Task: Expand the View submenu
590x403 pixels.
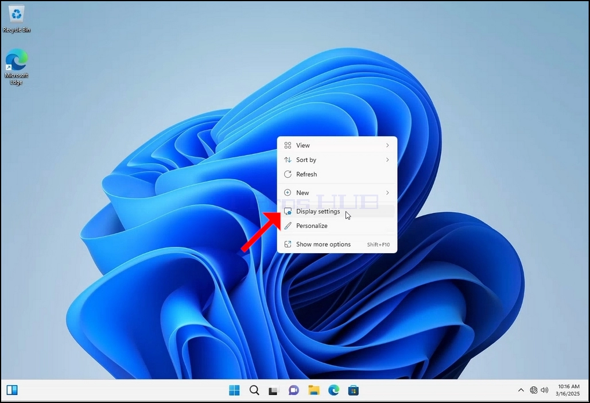Action: click(x=337, y=145)
